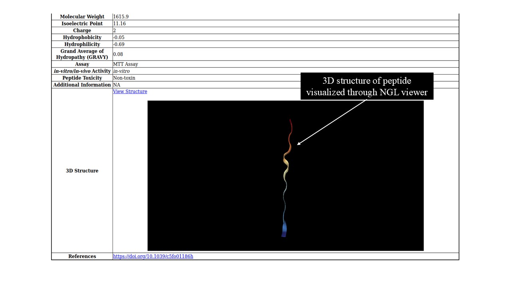Click the Molecular Weight row label
This screenshot has height=287, width=511.
pos(82,17)
